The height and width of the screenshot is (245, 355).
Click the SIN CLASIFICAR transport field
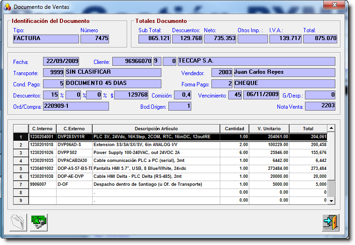pyautogui.click(x=113, y=72)
